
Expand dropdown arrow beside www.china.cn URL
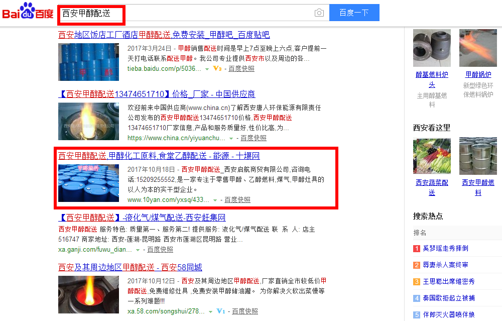click(231, 138)
